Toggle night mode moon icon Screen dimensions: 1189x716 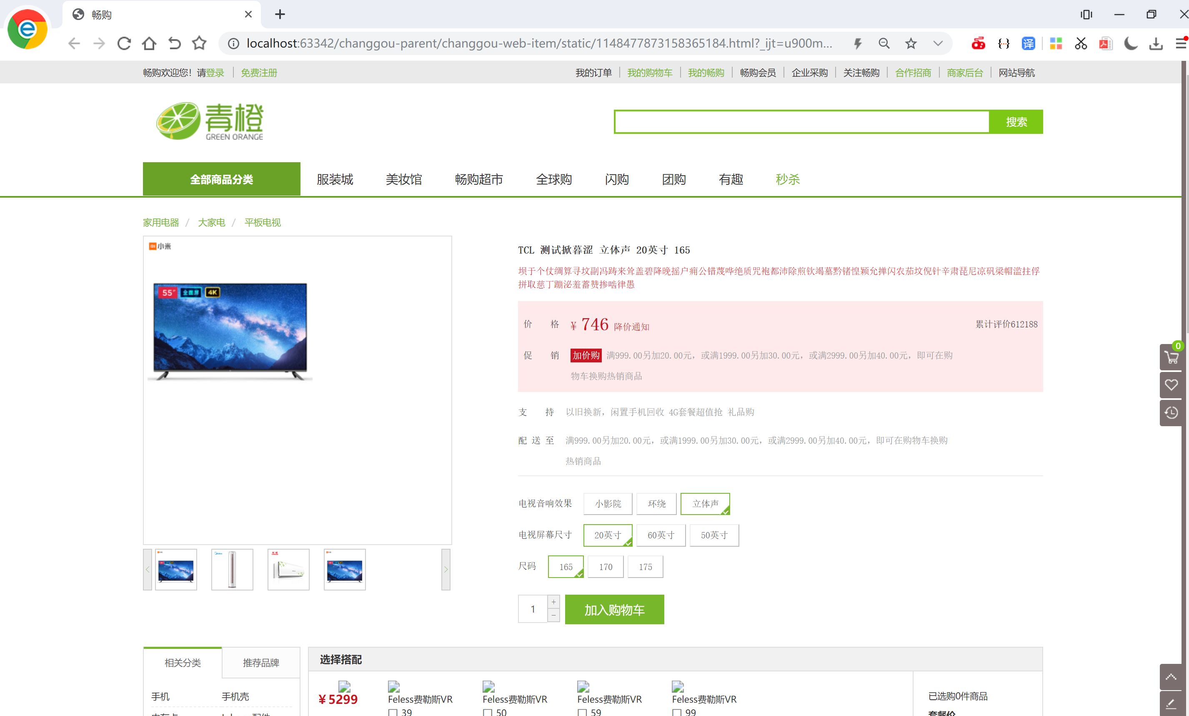pyautogui.click(x=1131, y=43)
